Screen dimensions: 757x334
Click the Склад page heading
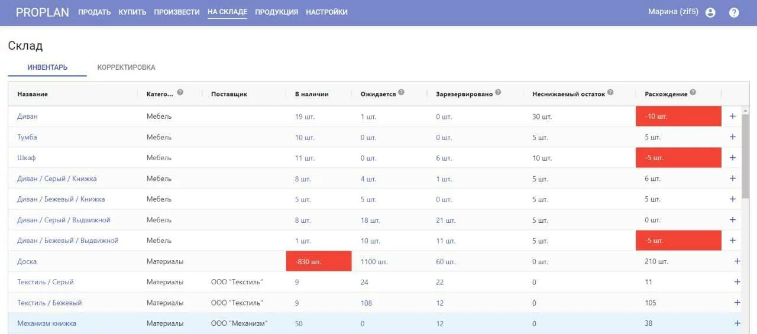click(x=25, y=46)
